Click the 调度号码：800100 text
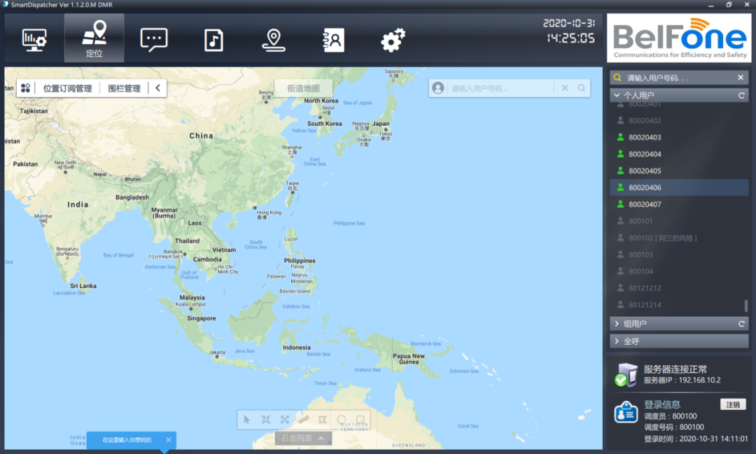756x454 pixels. click(x=674, y=427)
